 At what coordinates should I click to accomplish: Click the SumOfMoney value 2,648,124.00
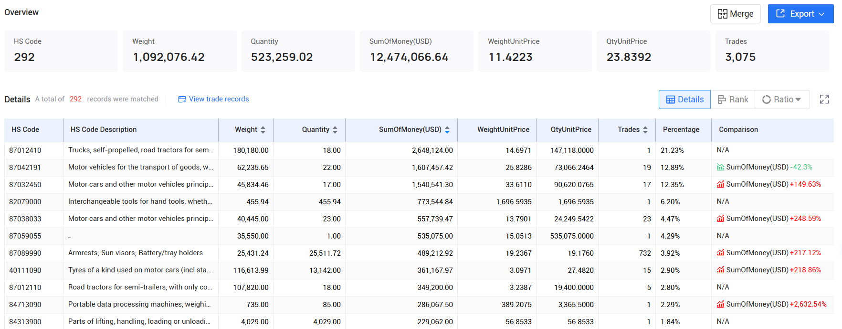coord(432,150)
